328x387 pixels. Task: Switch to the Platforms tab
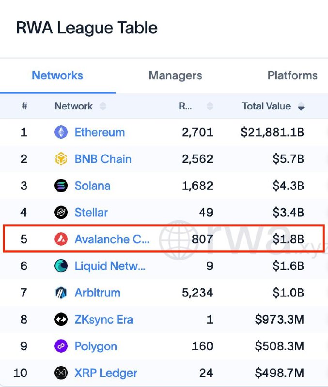tap(293, 75)
